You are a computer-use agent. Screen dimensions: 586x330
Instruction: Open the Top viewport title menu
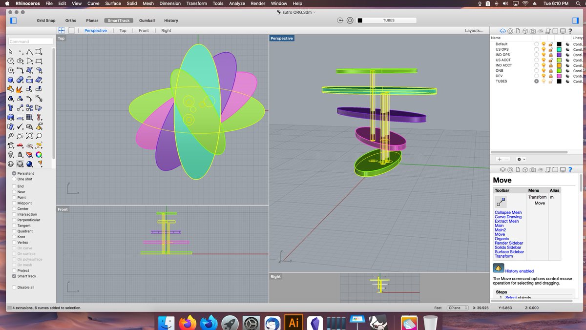click(61, 38)
